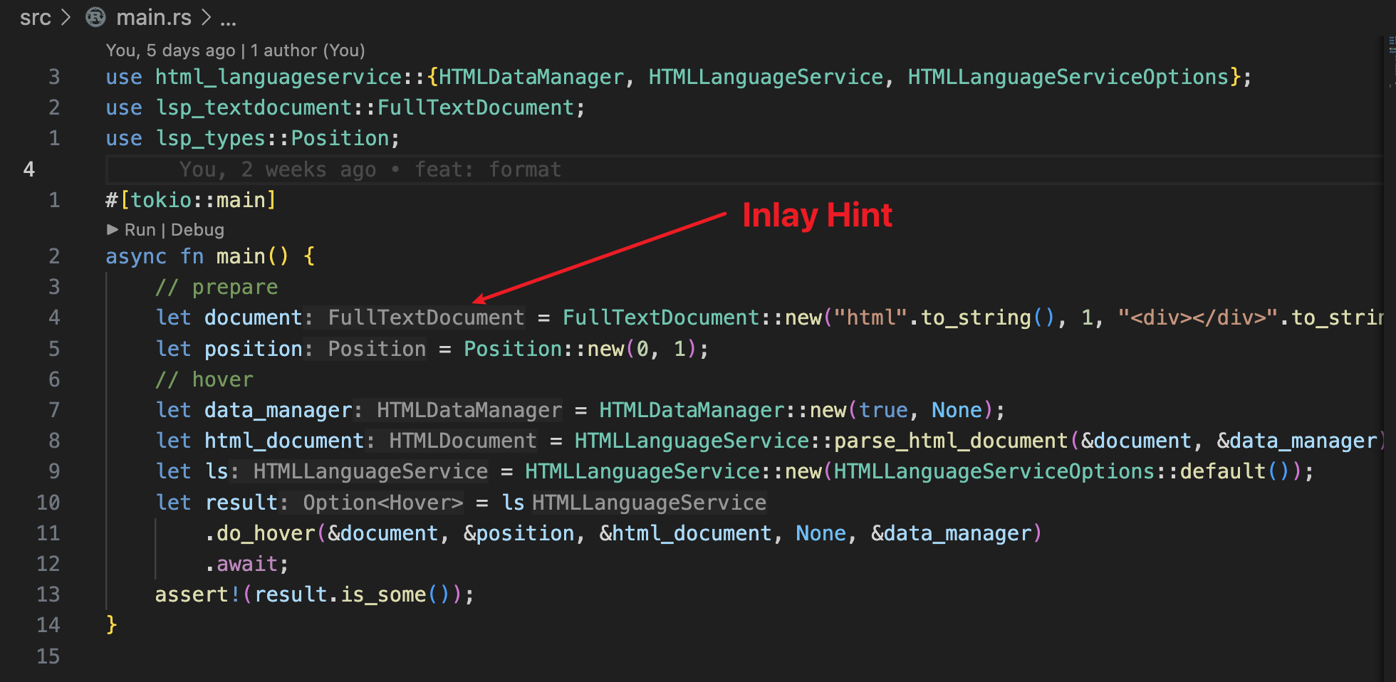The height and width of the screenshot is (682, 1396).
Task: Click the closing brace of main function
Action: point(111,624)
